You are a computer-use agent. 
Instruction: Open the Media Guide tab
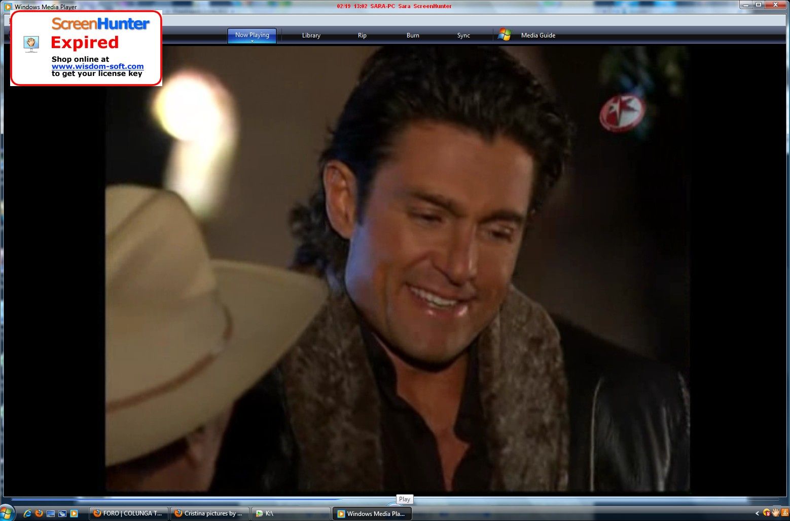click(538, 35)
